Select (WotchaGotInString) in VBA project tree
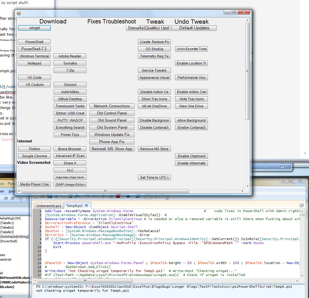 [14, 237]
